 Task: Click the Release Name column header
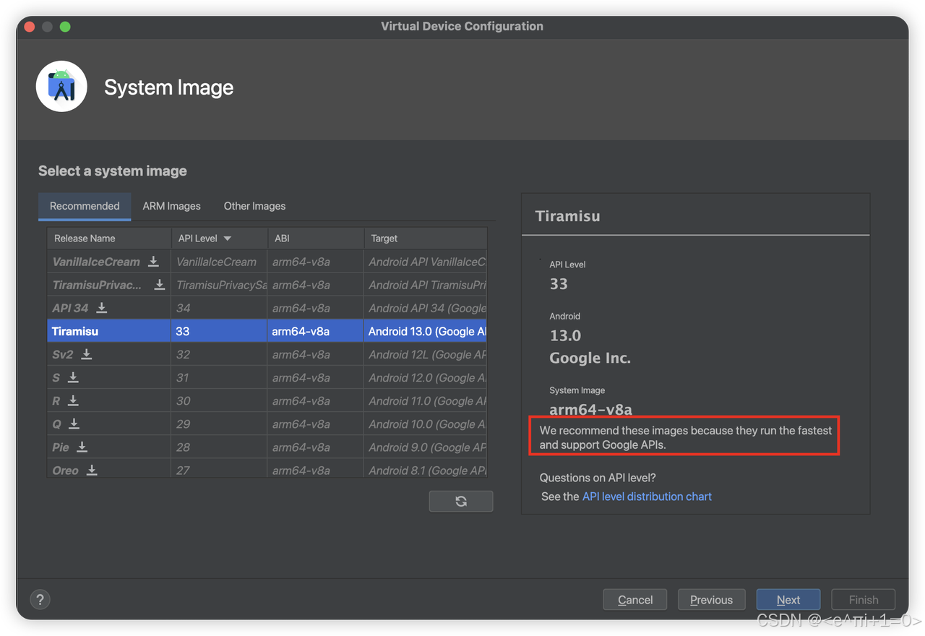(x=109, y=239)
